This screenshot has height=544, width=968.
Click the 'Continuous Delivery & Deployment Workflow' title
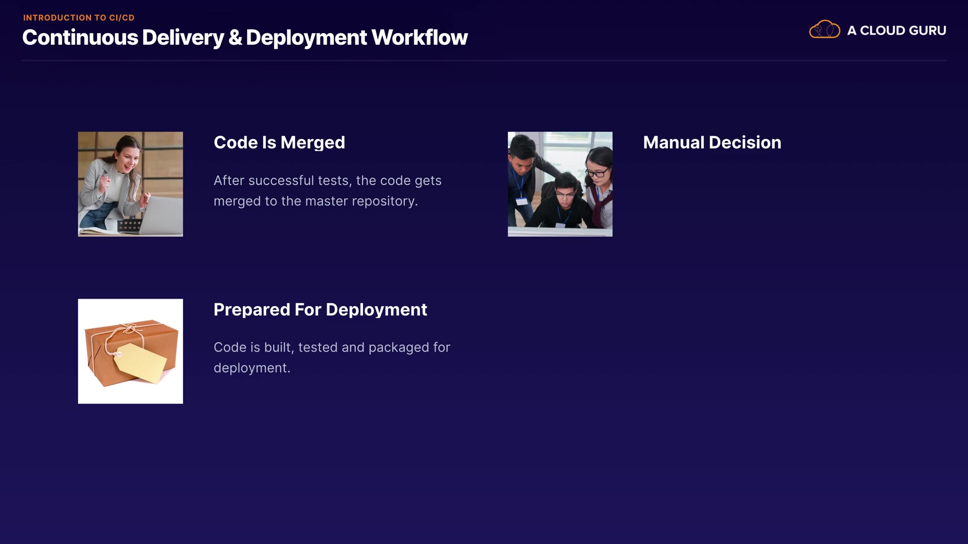(245, 38)
